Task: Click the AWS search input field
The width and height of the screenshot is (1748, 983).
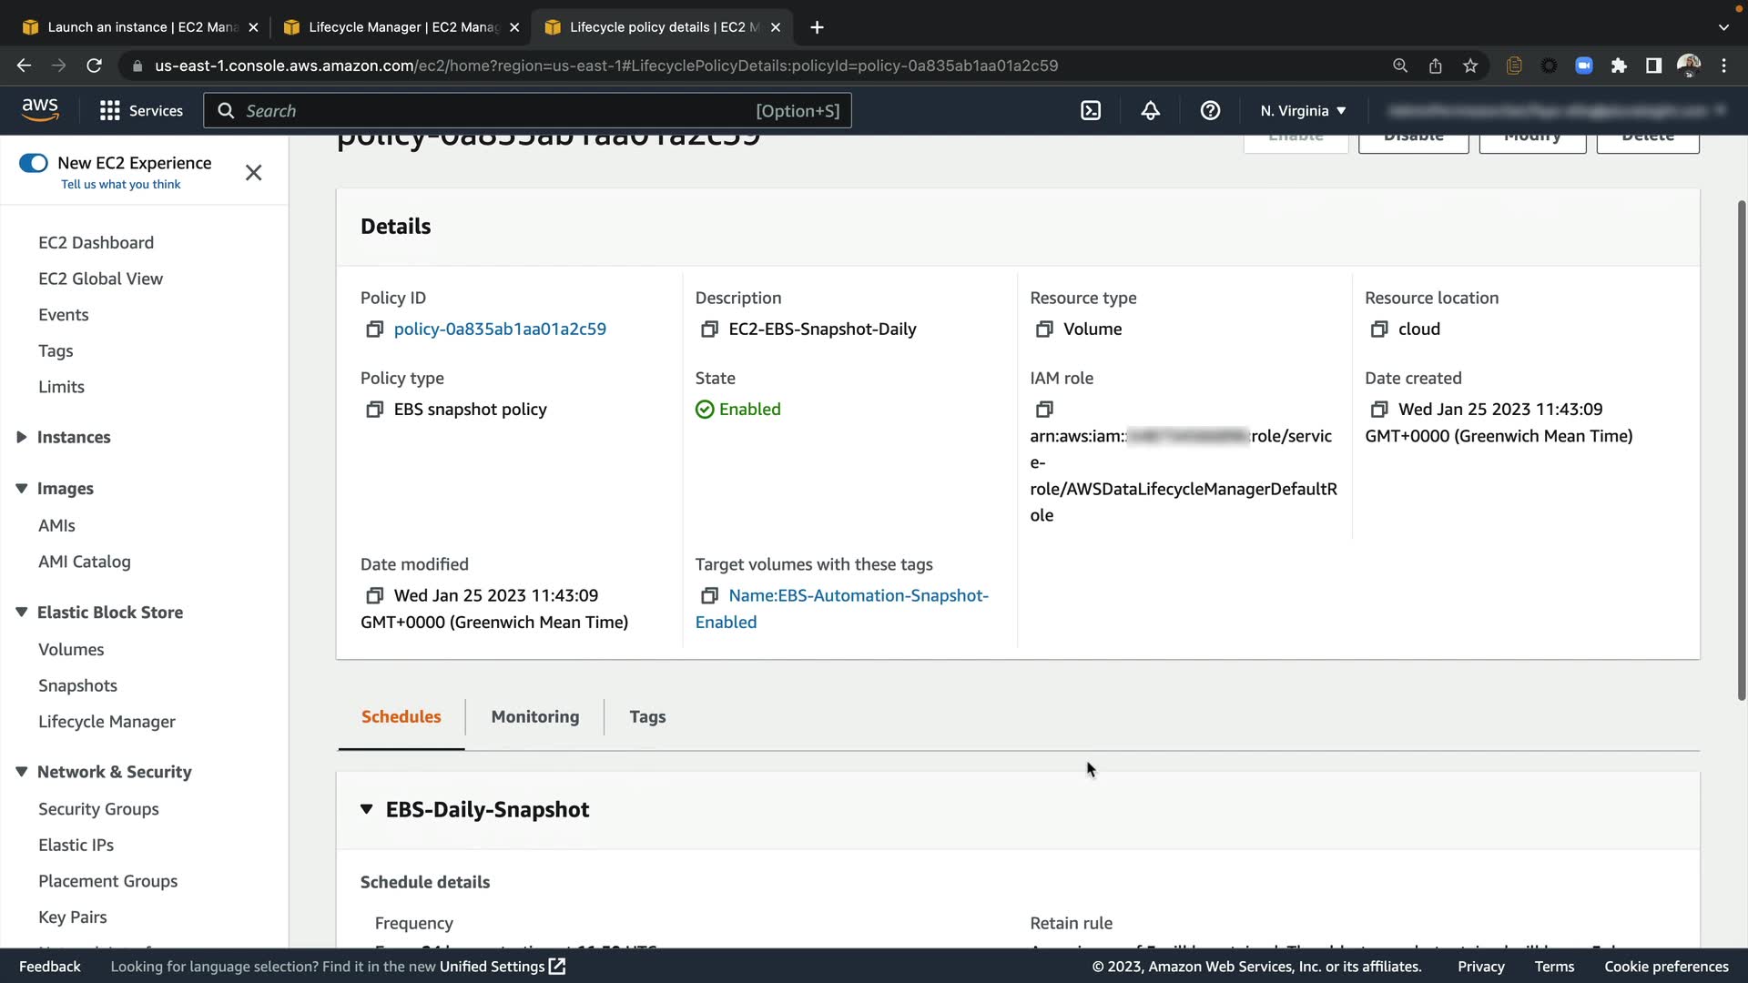Action: coord(492,111)
